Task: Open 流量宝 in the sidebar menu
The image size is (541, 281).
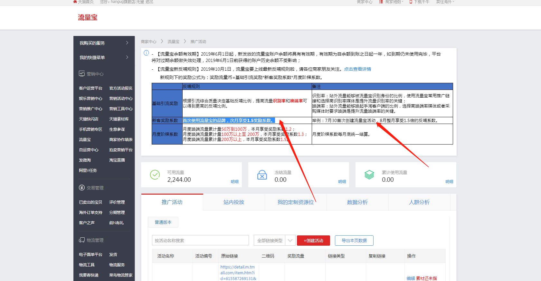Action: coord(85,139)
